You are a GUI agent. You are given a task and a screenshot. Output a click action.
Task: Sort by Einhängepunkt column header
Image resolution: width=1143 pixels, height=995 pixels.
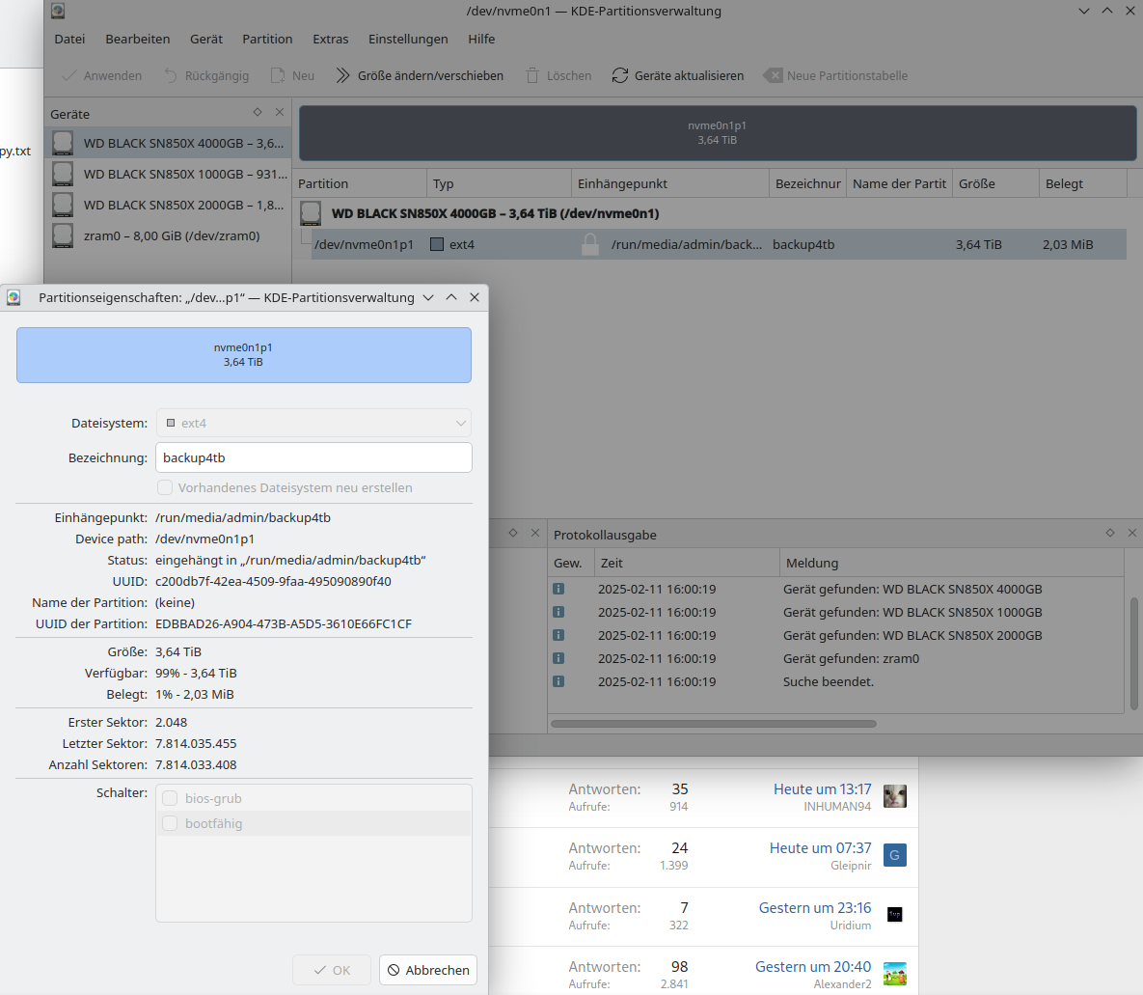[670, 183]
